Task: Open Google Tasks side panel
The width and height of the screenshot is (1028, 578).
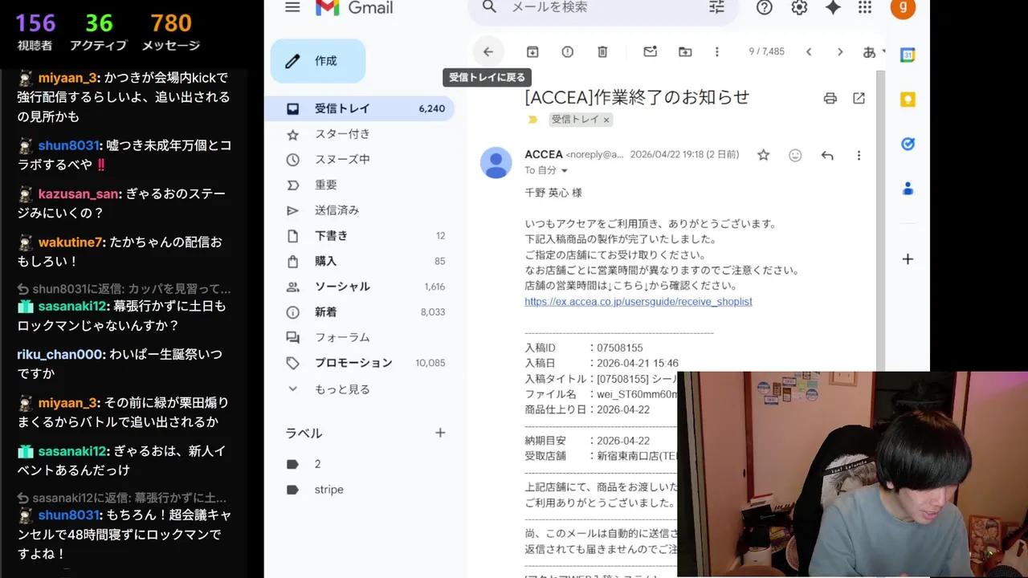Action: [x=908, y=144]
